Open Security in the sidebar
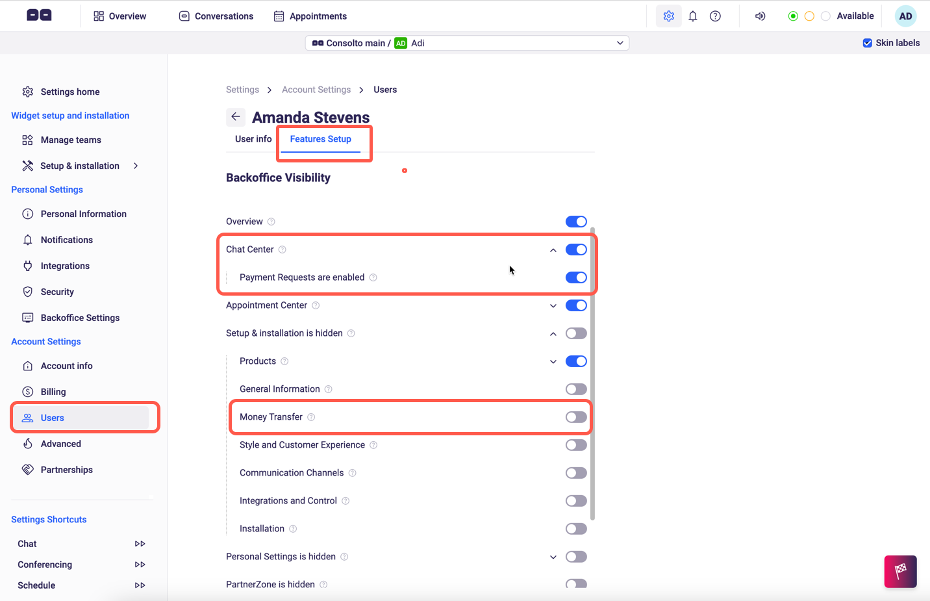The image size is (930, 601). (x=48, y=292)
